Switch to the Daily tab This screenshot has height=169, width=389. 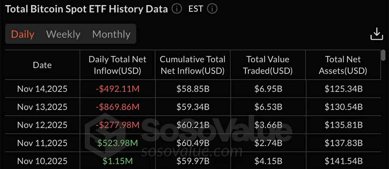click(x=23, y=34)
